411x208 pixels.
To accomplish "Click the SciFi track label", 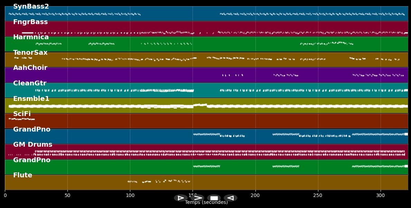I will pyautogui.click(x=22, y=114).
